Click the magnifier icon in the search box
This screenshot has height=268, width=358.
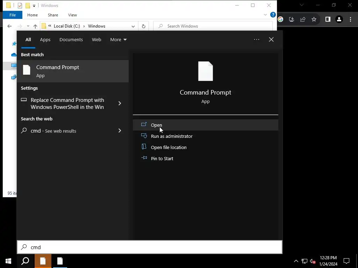click(x=24, y=247)
